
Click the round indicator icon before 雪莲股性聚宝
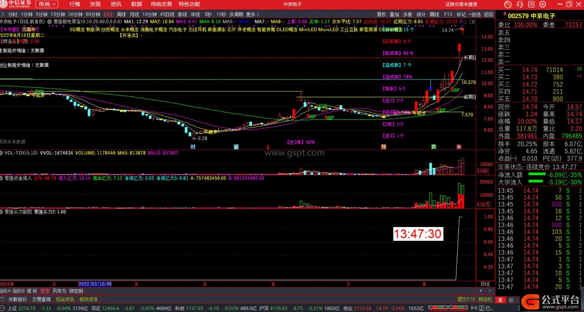click(49, 22)
